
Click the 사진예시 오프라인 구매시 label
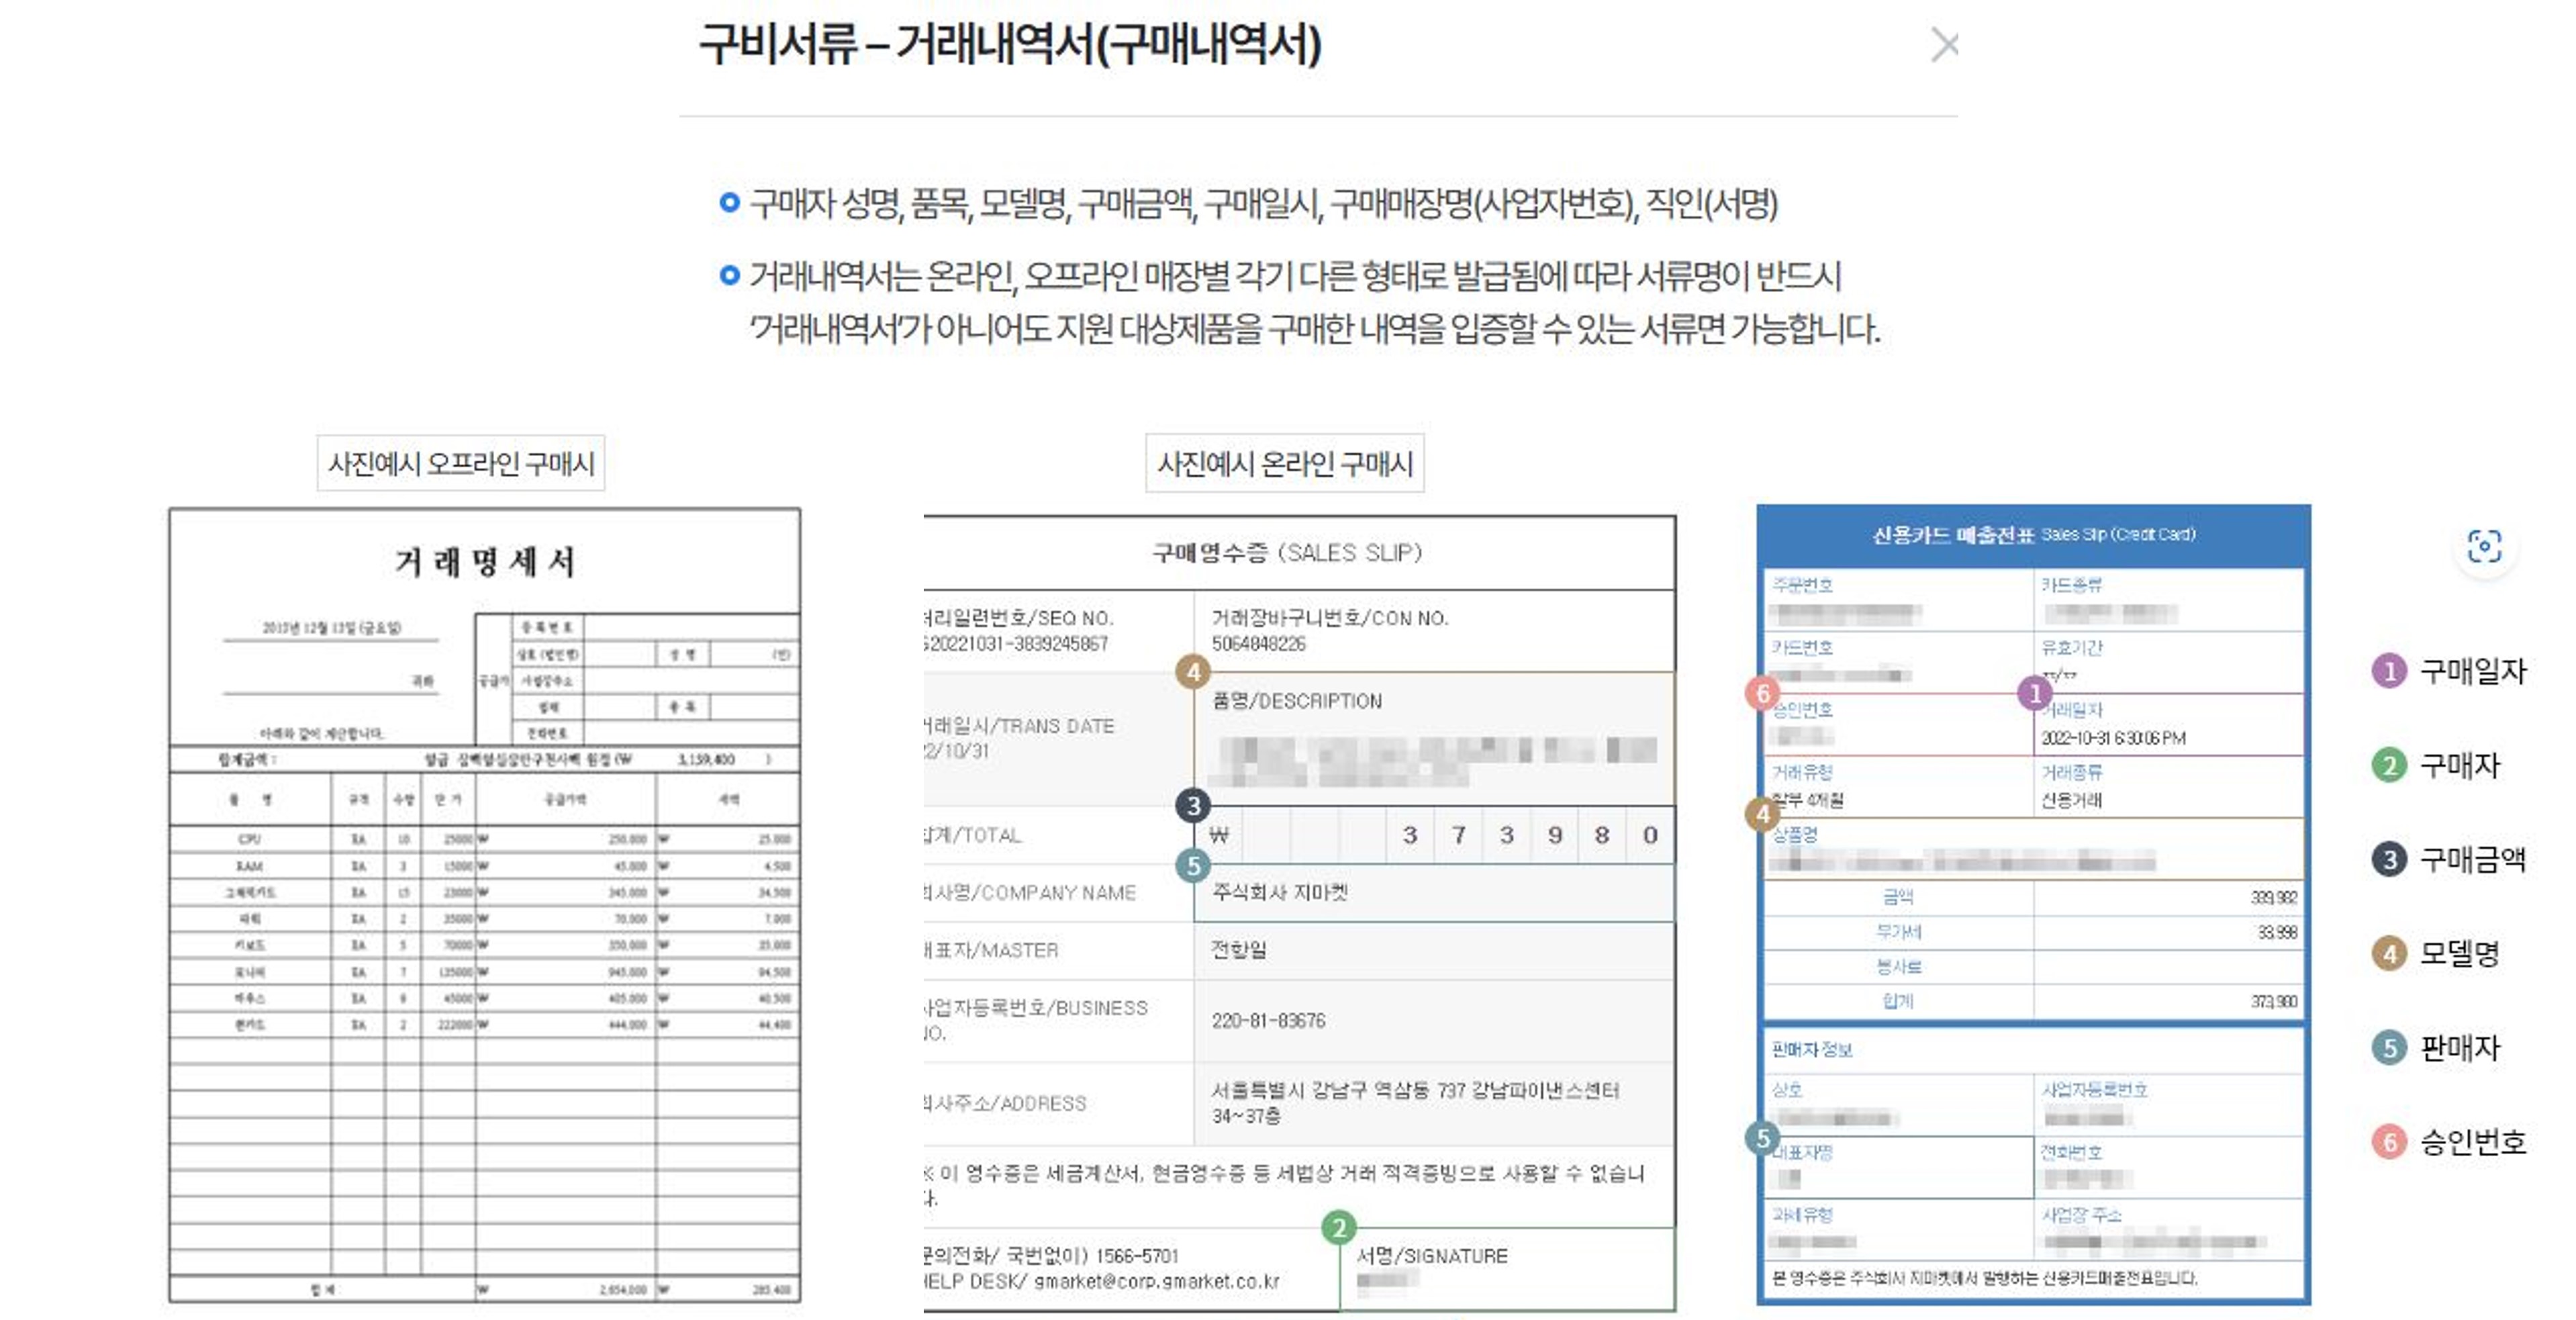(461, 463)
